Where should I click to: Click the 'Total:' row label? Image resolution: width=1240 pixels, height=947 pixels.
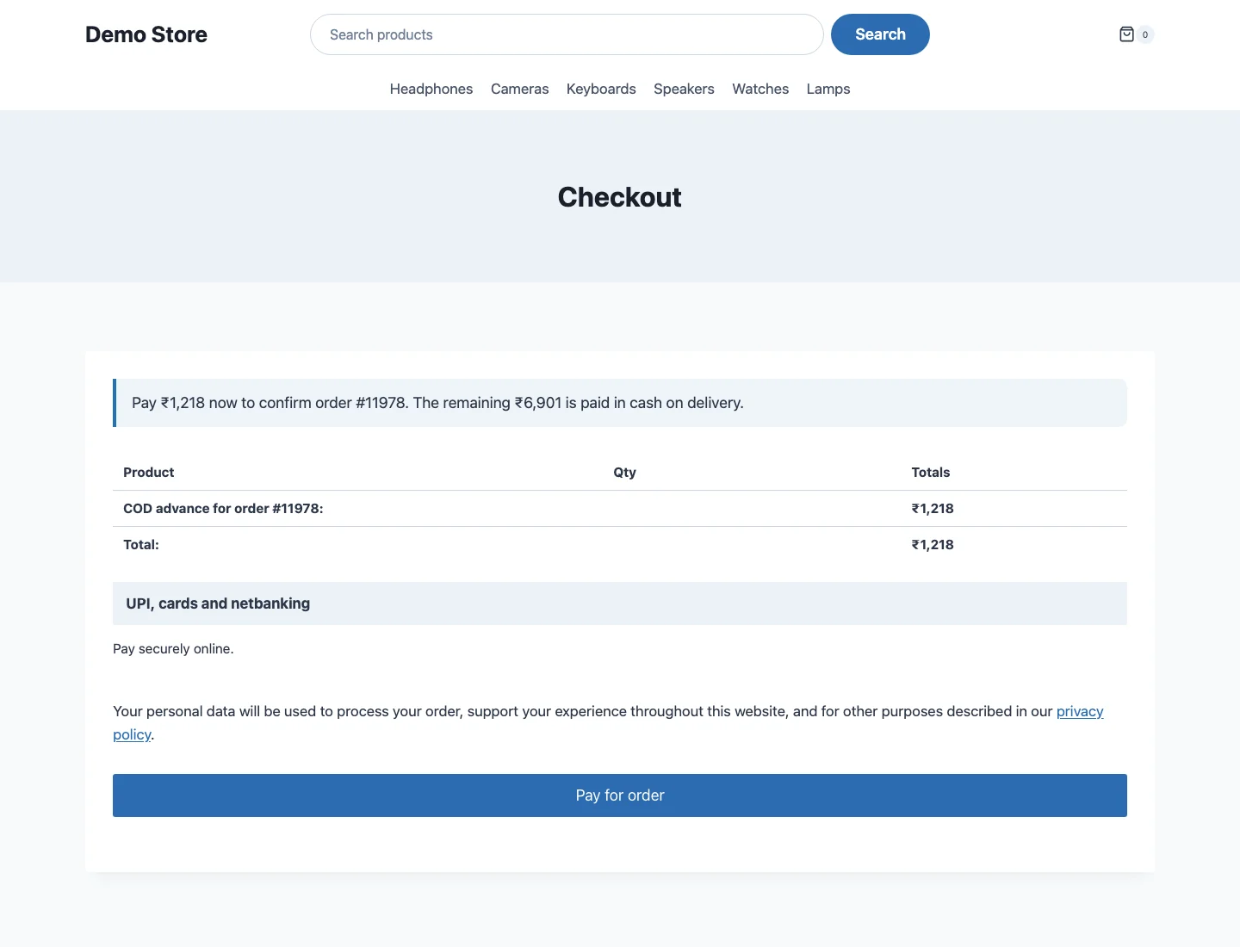click(141, 544)
